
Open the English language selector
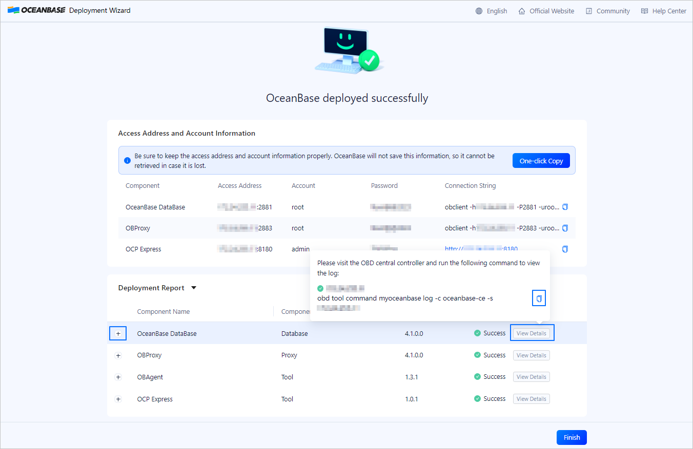[x=497, y=11]
